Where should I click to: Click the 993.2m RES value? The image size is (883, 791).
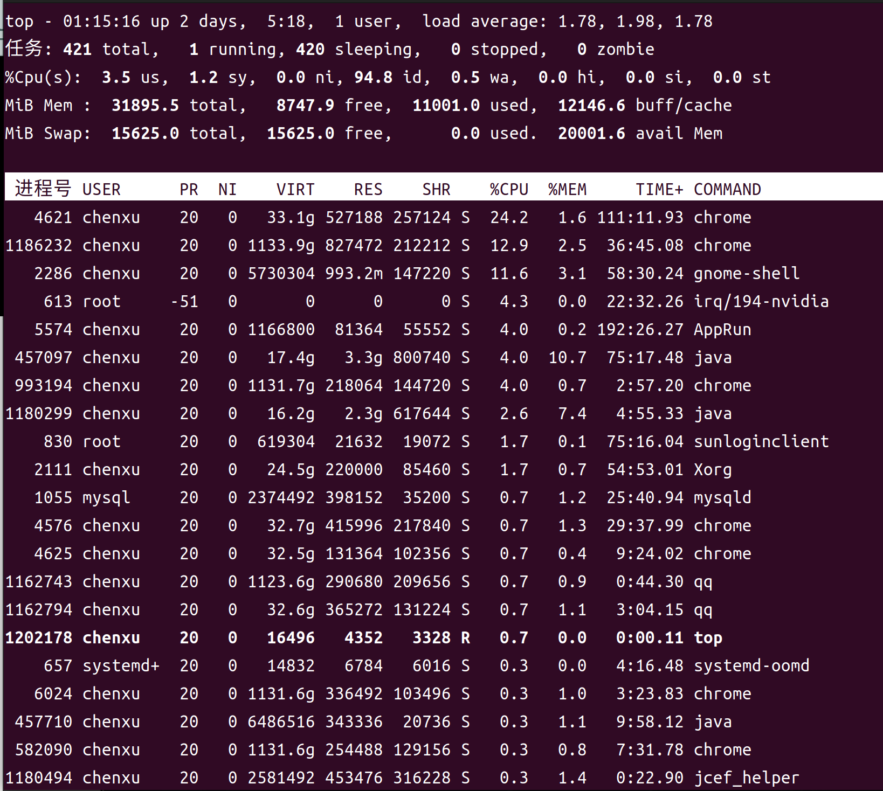click(x=354, y=273)
